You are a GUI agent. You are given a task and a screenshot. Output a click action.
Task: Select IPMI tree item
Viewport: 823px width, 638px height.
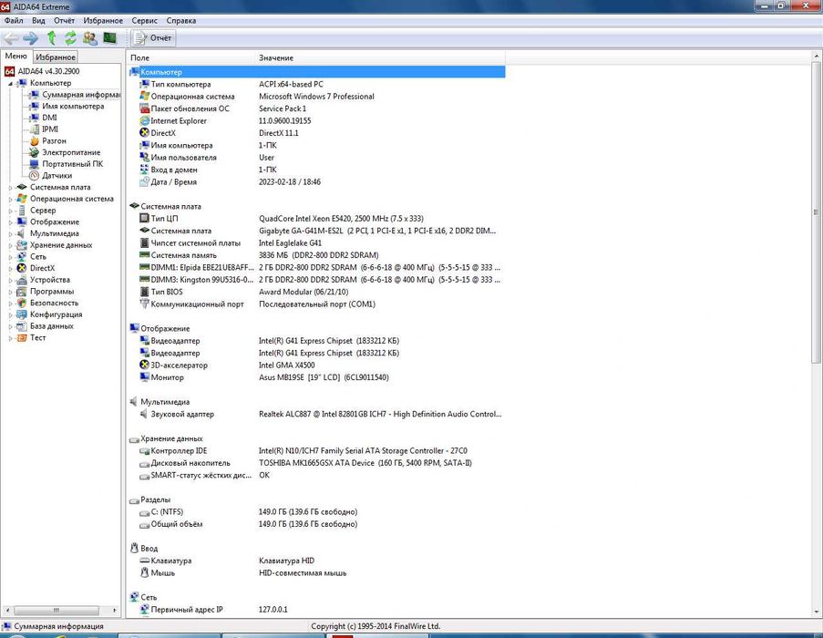coord(50,129)
